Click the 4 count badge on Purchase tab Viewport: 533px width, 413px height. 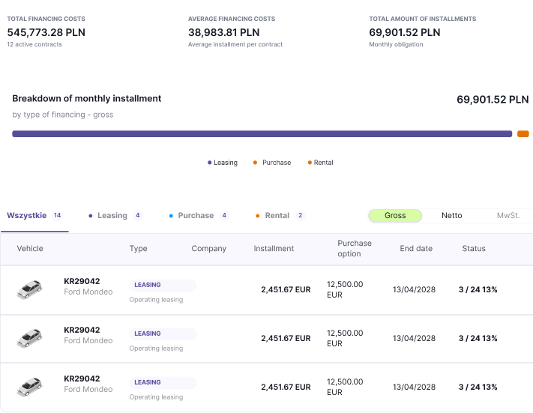click(224, 216)
